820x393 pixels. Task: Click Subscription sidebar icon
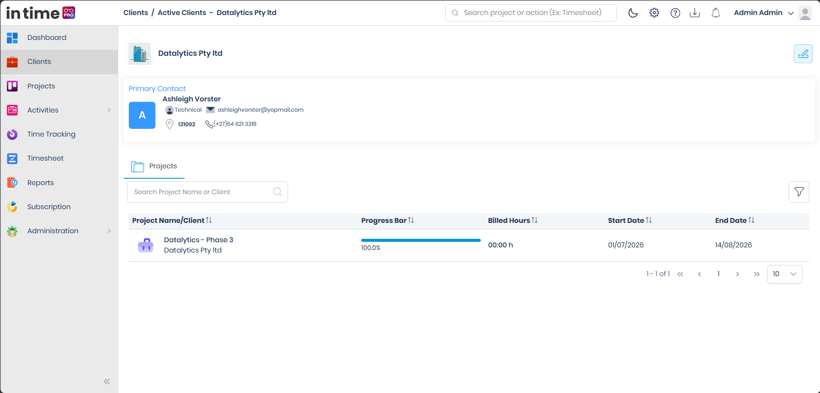tap(12, 207)
